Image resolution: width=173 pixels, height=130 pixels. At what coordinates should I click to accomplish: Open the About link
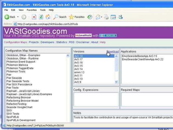click(95, 42)
